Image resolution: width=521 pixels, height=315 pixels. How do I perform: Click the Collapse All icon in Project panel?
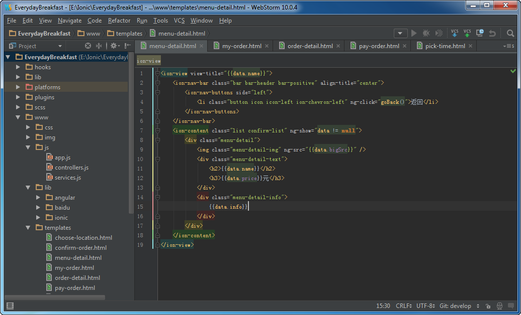pyautogui.click(x=99, y=46)
